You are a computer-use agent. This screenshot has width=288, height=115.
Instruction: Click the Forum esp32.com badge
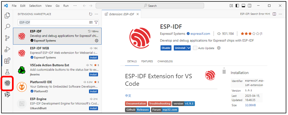(x=165, y=110)
